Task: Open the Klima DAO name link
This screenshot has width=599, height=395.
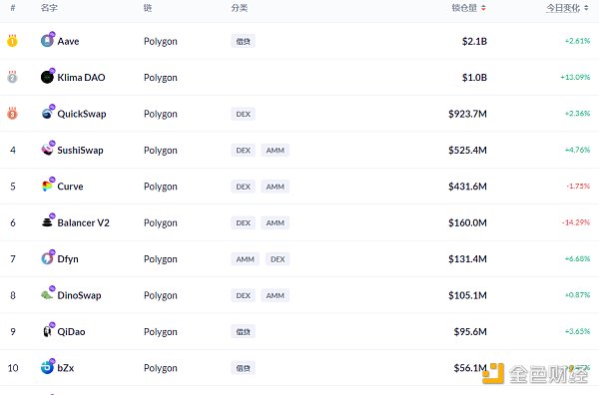Action: (81, 77)
